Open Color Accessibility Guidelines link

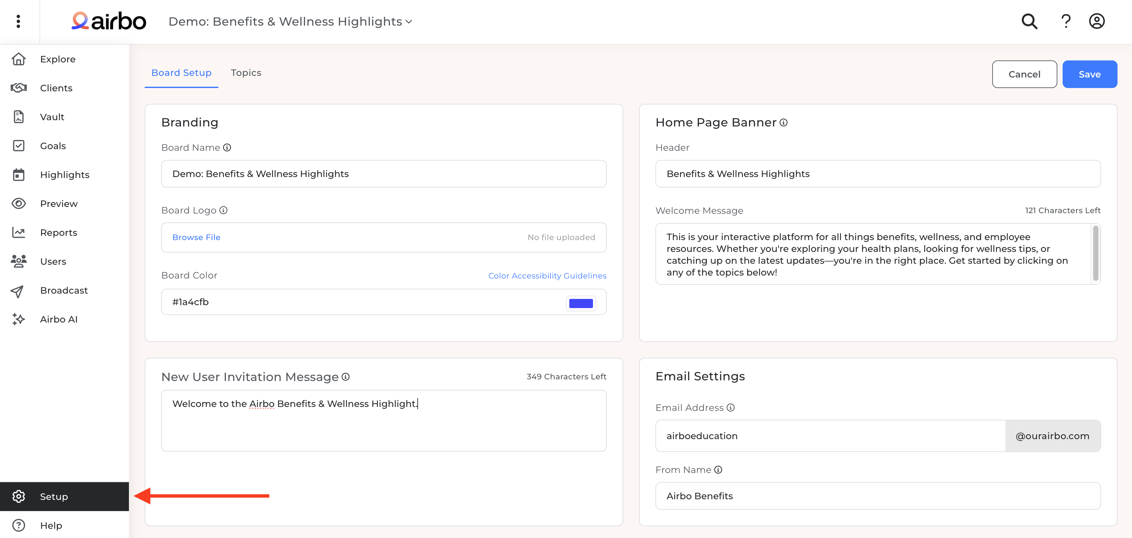point(547,276)
